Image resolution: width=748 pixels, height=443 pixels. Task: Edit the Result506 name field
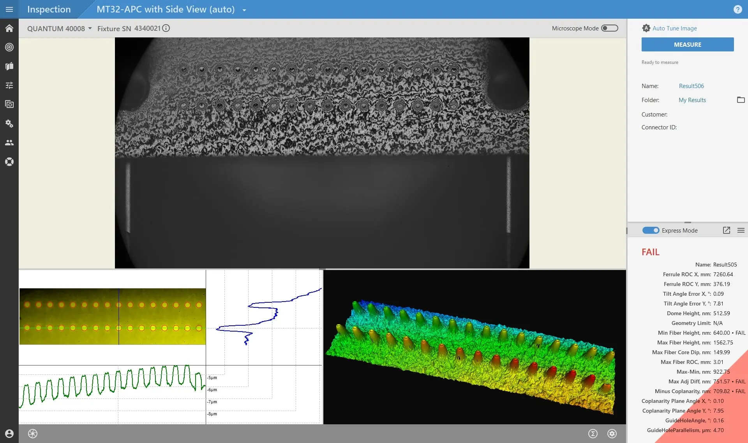(691, 86)
